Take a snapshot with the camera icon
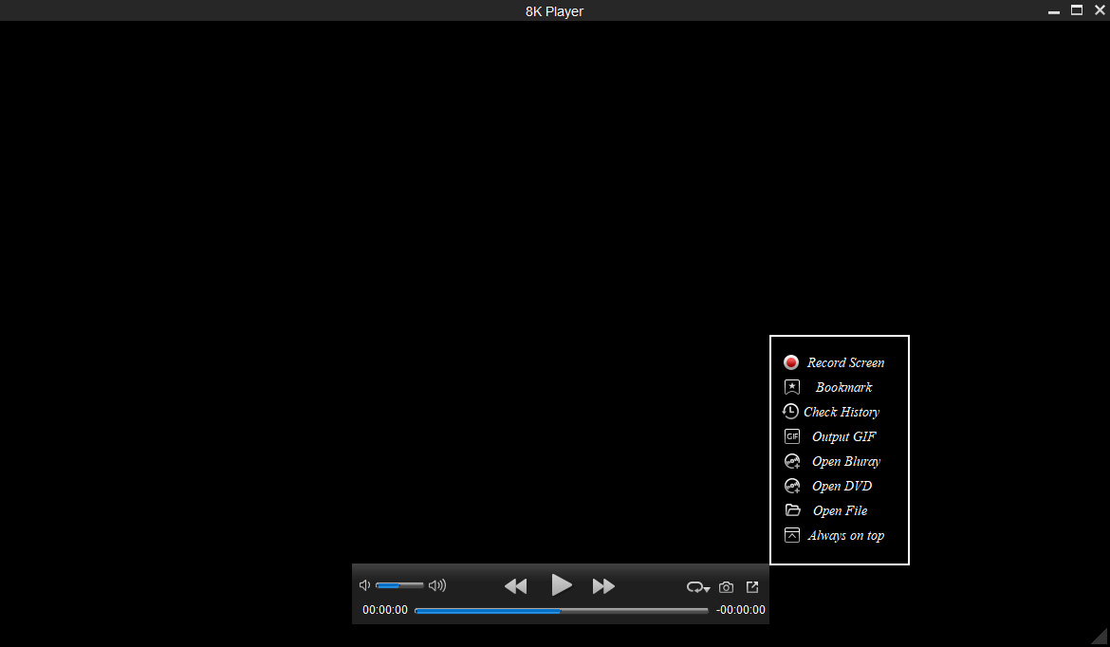This screenshot has height=647, width=1110. pyautogui.click(x=726, y=587)
